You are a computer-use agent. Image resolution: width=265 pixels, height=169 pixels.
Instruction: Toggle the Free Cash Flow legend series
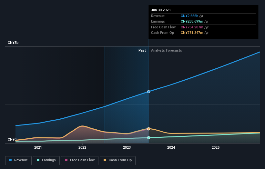[x=80, y=160]
